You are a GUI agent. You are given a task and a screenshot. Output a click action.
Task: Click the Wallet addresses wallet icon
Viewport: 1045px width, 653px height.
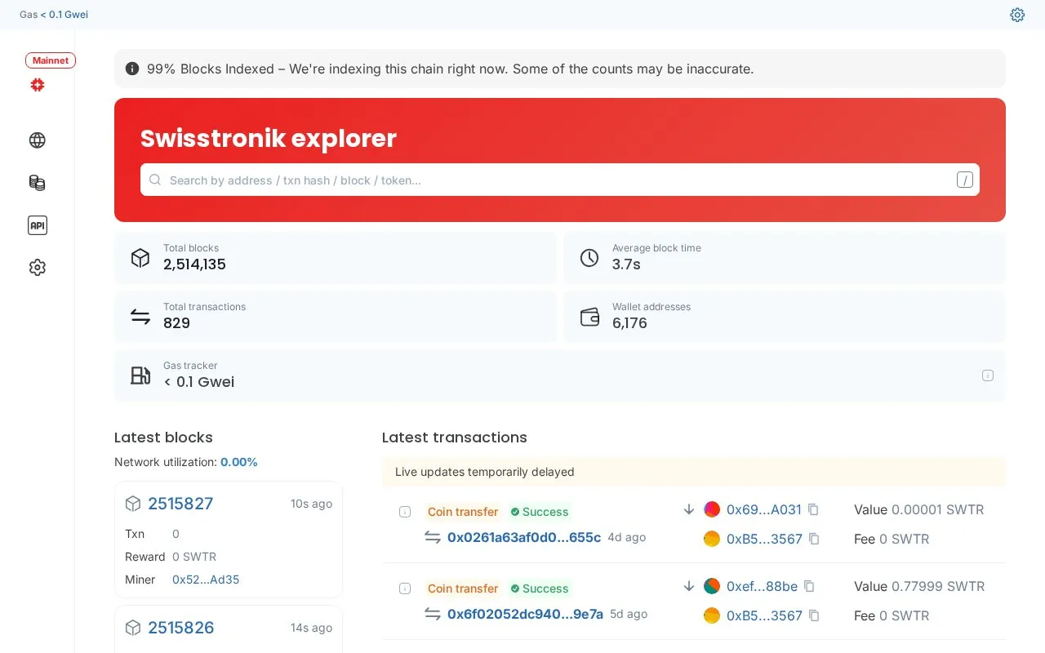tap(589, 317)
